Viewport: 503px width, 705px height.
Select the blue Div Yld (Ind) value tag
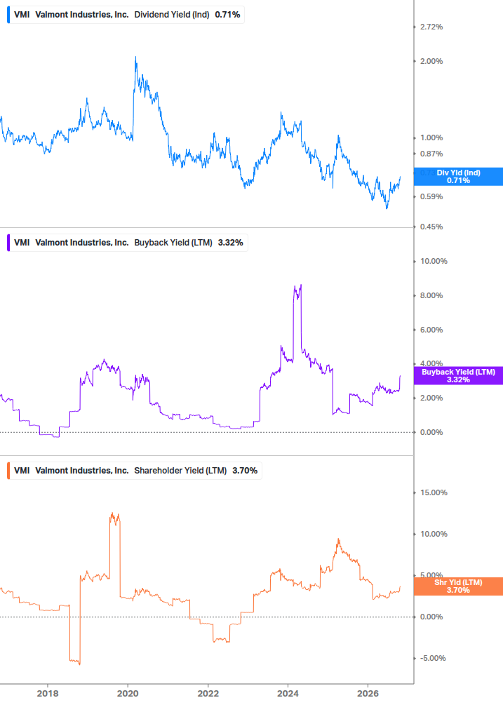tap(458, 177)
